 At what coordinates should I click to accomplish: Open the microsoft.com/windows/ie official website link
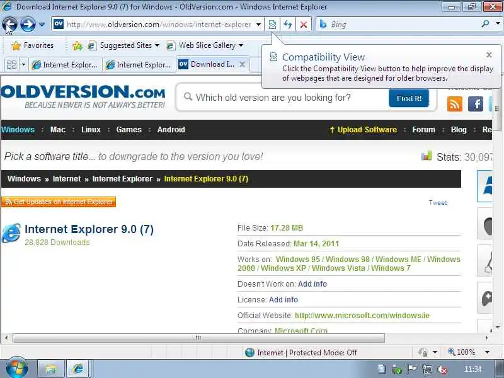(362, 316)
